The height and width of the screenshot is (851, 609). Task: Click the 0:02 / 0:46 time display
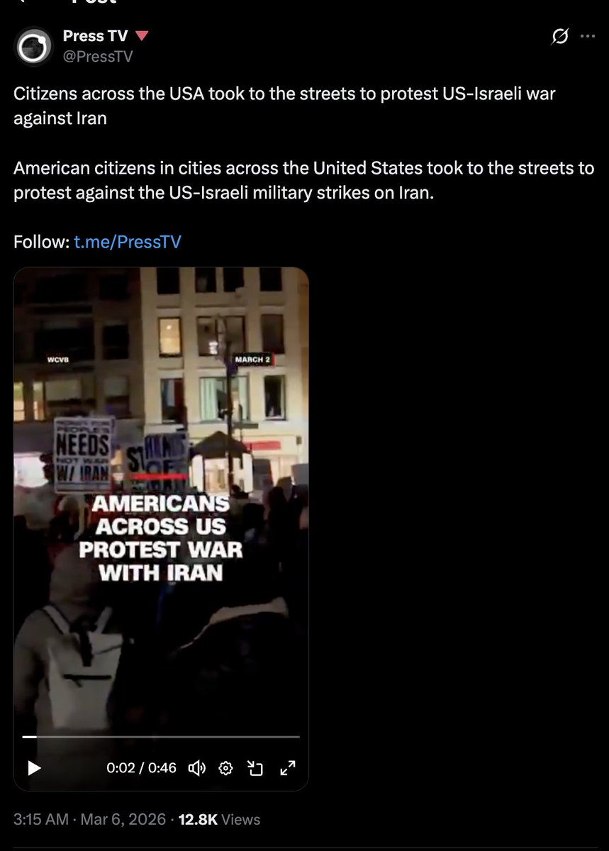pyautogui.click(x=141, y=768)
